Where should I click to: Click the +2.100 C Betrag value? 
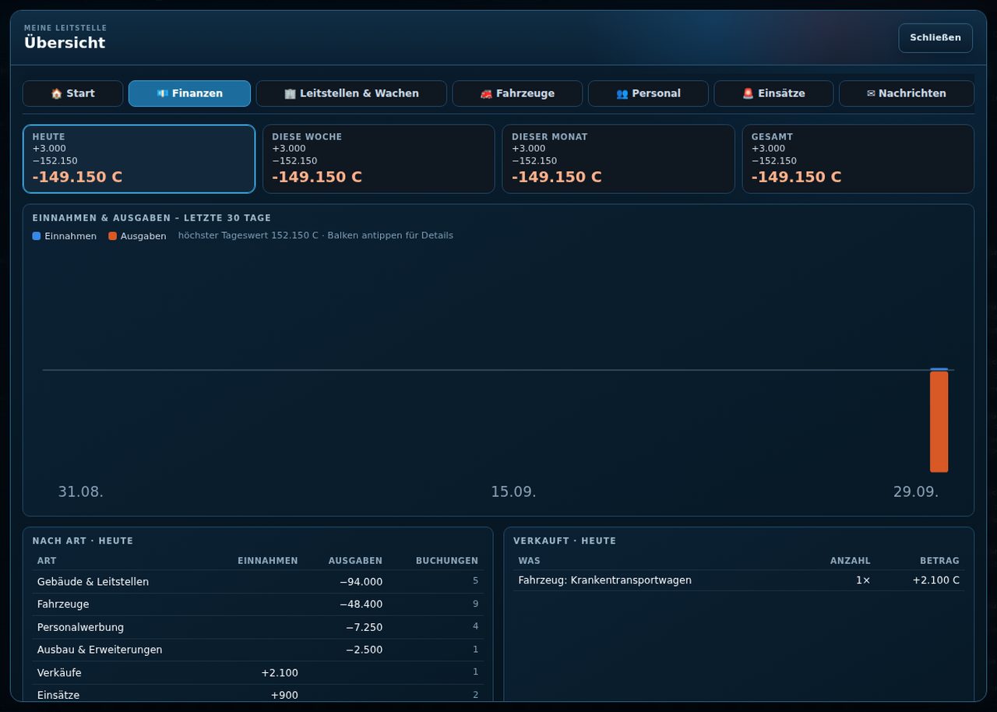coord(935,580)
